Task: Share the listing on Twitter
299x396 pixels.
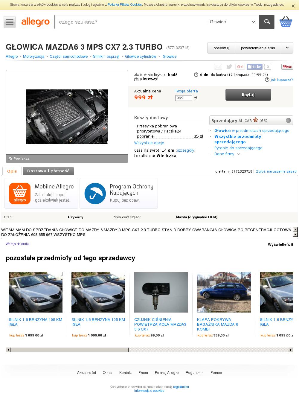Action: point(229,67)
